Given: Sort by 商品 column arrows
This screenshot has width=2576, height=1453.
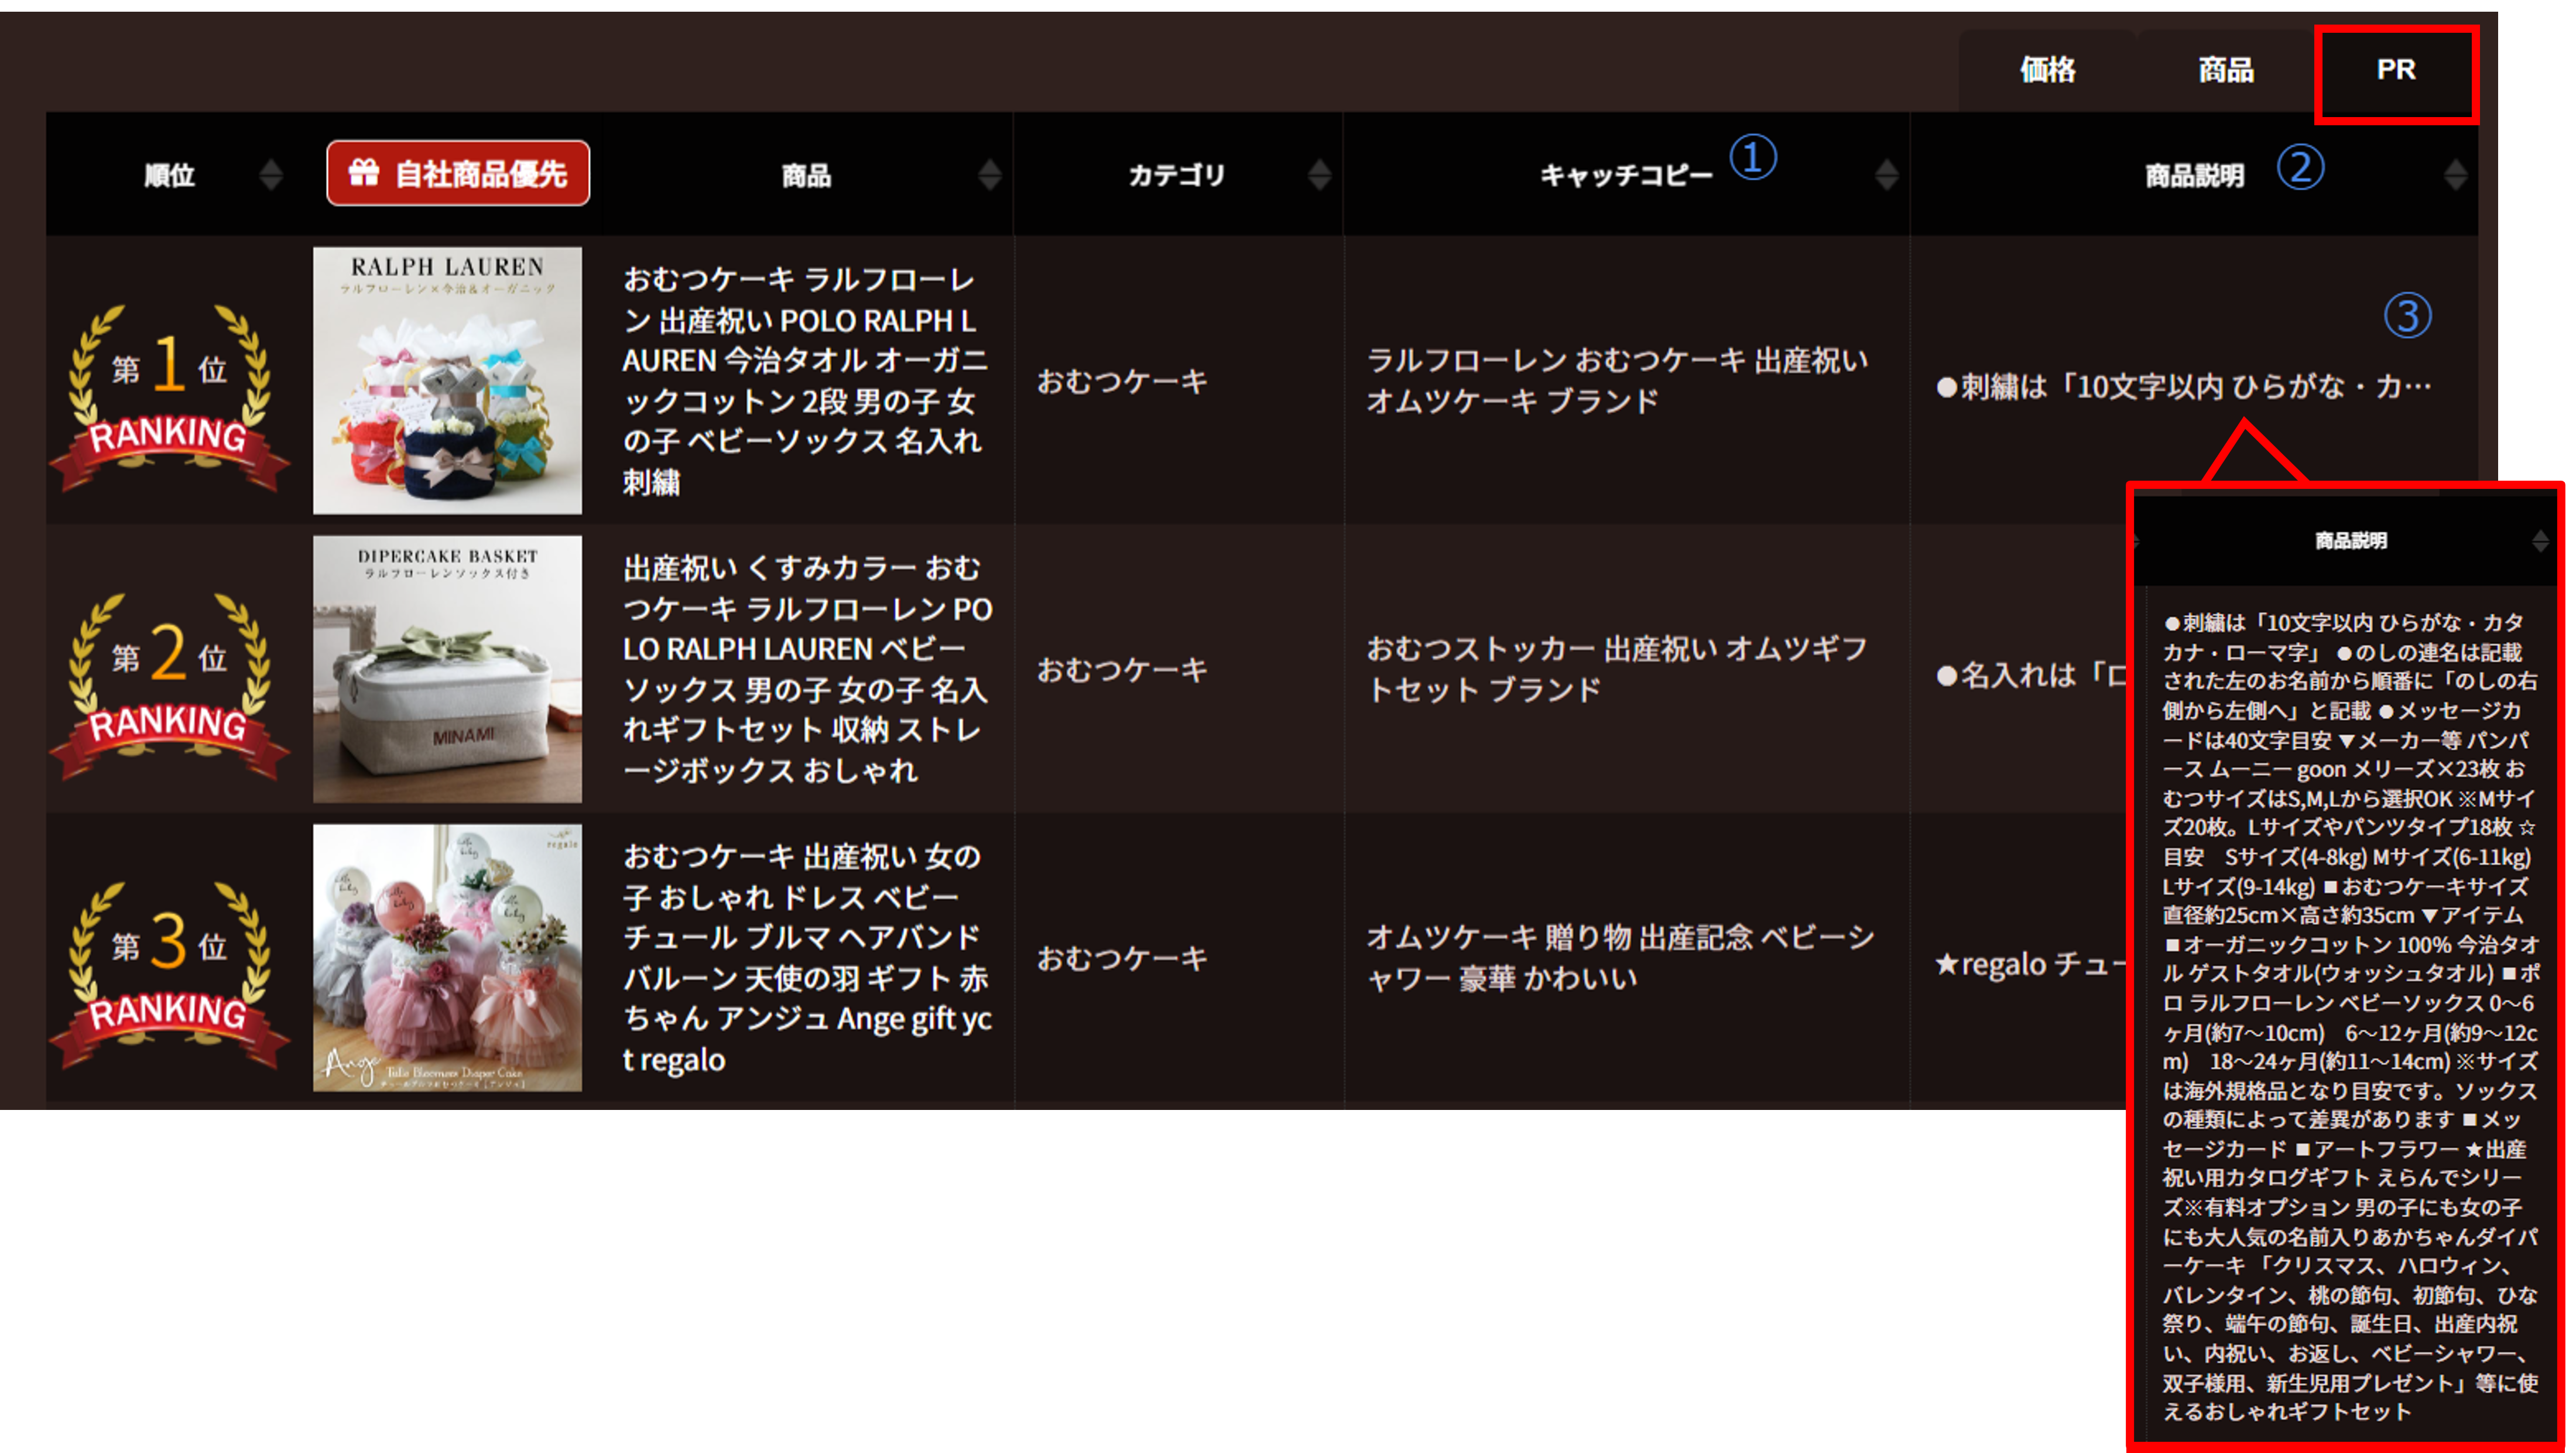Looking at the screenshot, I should coord(989,175).
